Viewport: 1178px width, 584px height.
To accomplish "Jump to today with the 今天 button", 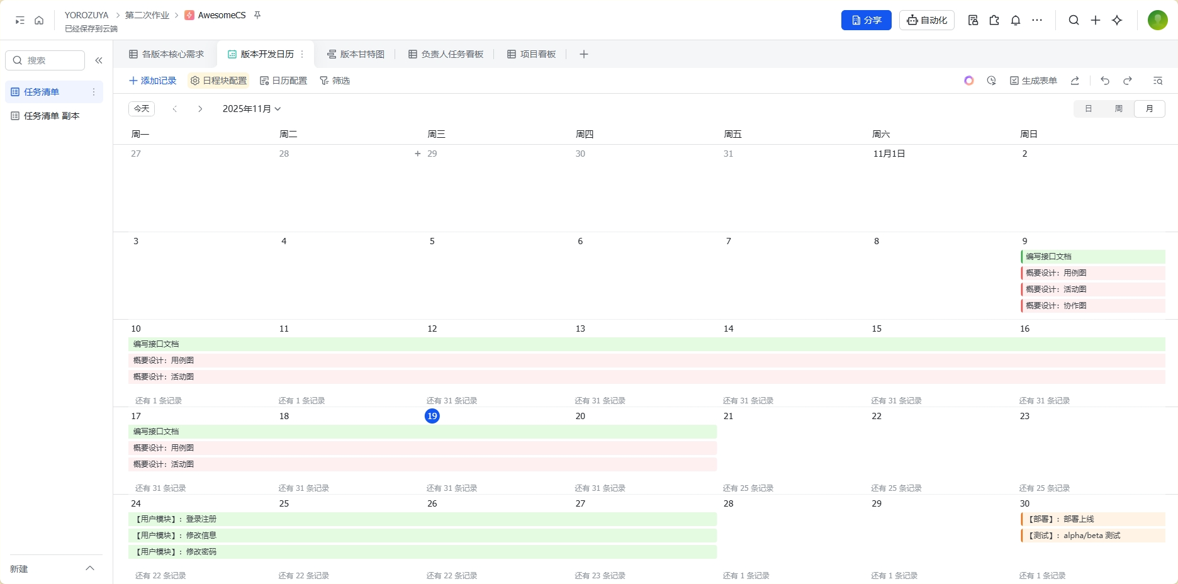I will [x=142, y=109].
